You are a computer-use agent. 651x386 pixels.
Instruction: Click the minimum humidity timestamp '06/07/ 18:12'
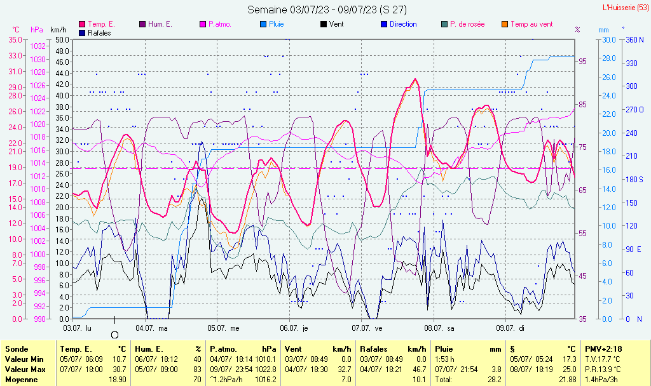156,359
